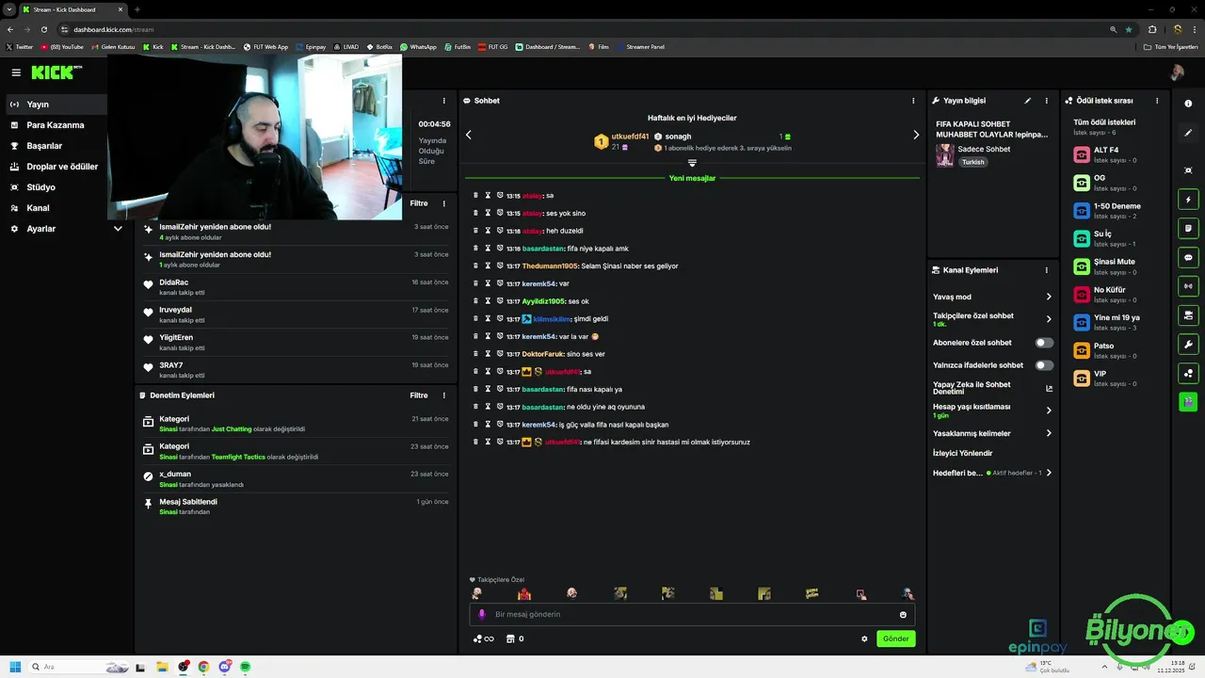Expand Yasaklanmış kelimeler option
The height and width of the screenshot is (678, 1205).
click(x=1049, y=433)
